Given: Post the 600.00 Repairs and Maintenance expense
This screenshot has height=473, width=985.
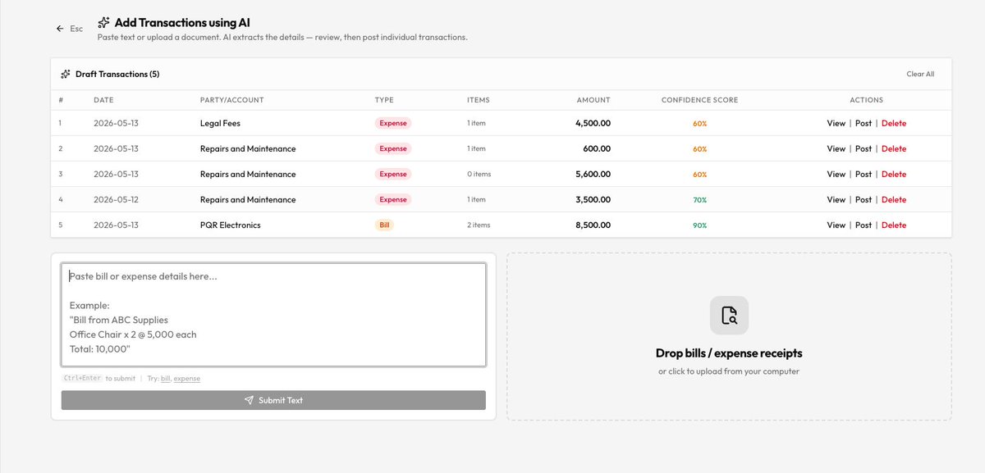Looking at the screenshot, I should (864, 148).
